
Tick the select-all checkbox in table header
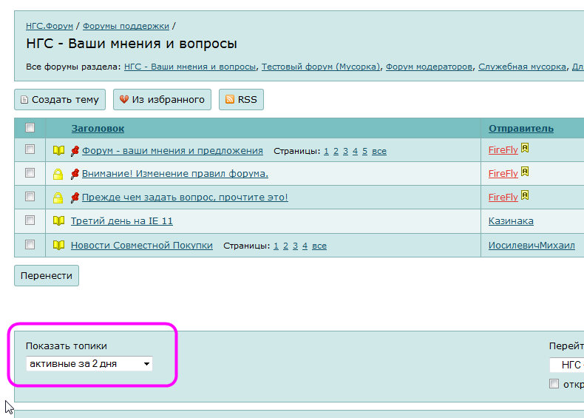click(30, 127)
